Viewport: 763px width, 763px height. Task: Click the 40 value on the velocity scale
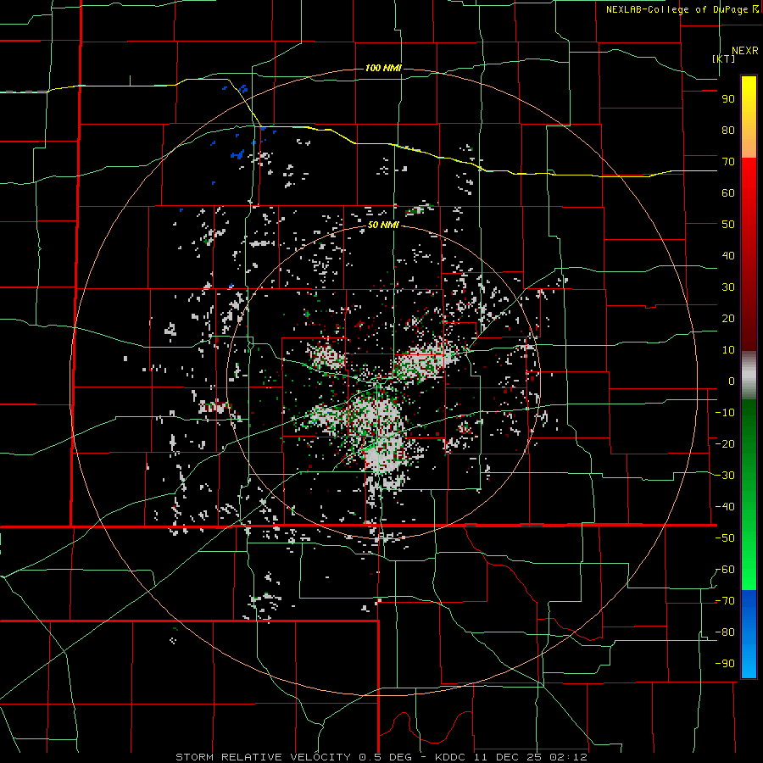(728, 256)
